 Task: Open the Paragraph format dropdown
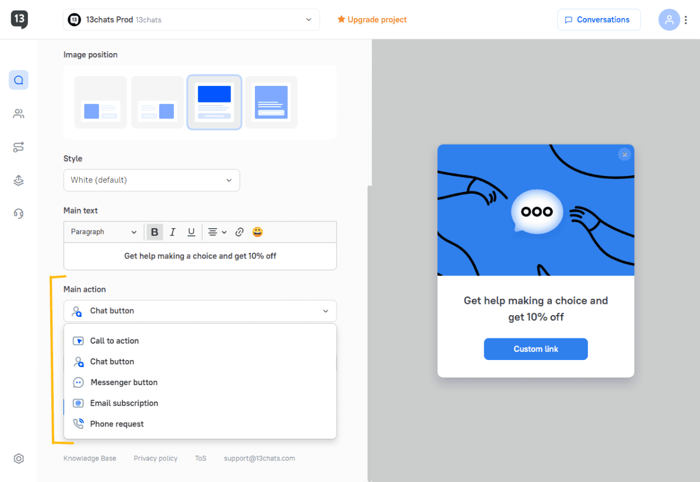pos(103,232)
